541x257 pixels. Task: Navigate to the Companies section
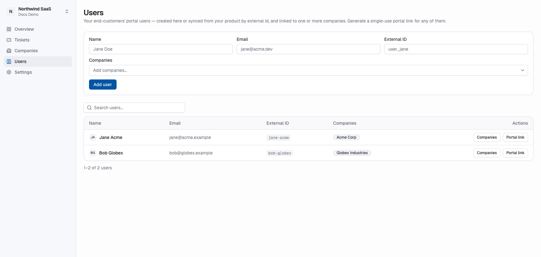point(38,51)
